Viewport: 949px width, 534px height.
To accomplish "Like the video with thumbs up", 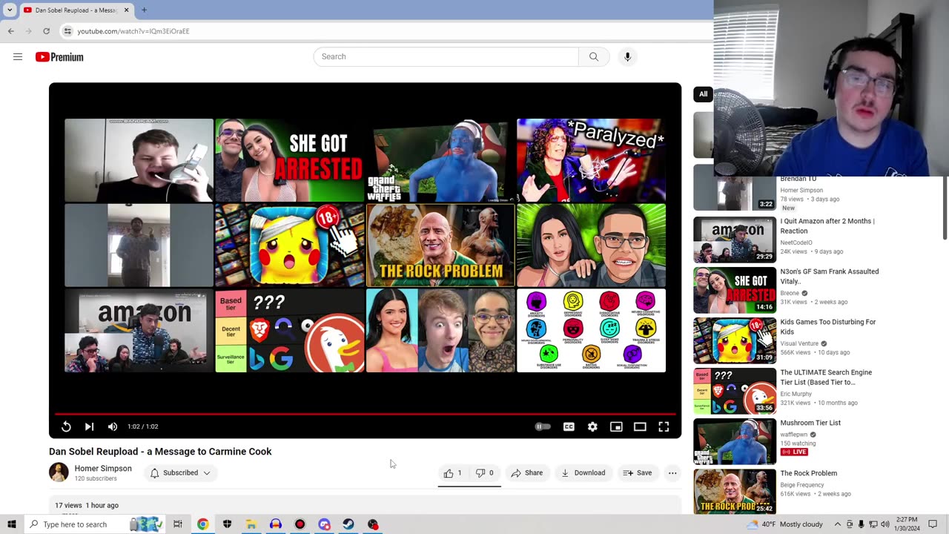I will pyautogui.click(x=453, y=472).
